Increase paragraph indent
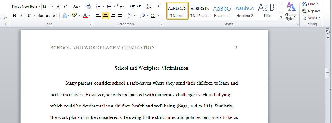This screenshot has height=123, width=332. pos(139,7)
